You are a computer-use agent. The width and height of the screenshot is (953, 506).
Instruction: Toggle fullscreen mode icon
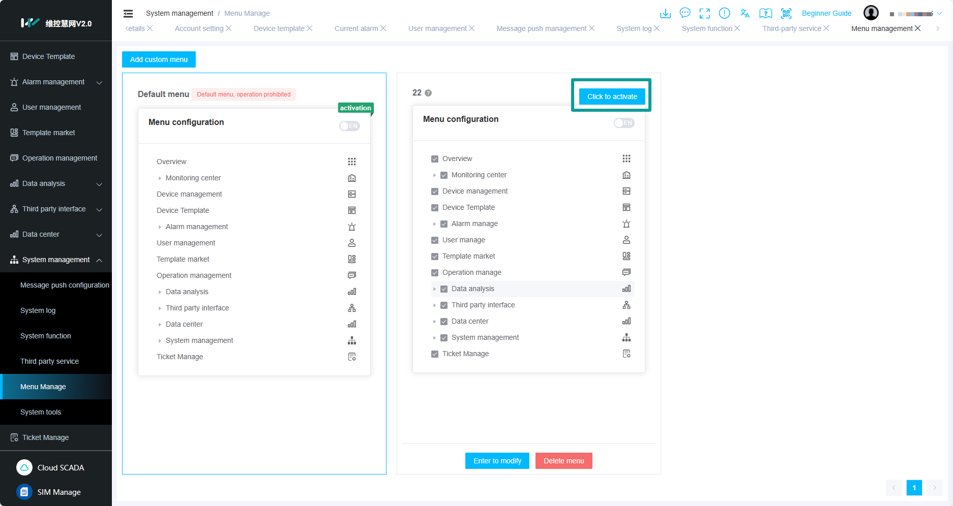(x=704, y=13)
